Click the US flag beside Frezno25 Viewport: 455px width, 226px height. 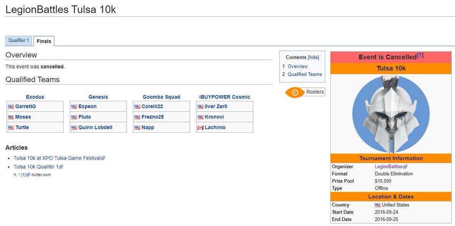137,117
